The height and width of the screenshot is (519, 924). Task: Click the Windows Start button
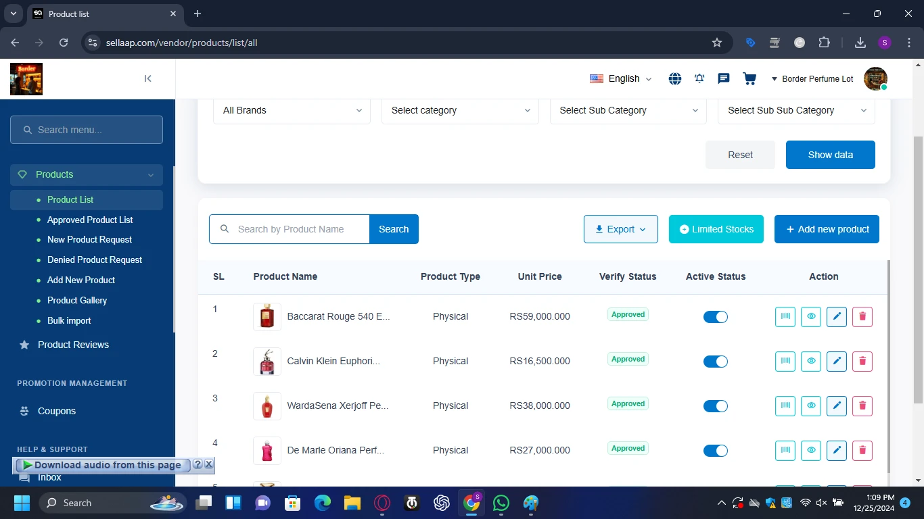[22, 503]
